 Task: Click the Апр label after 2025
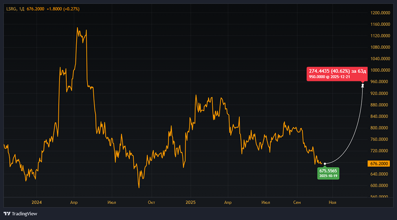click(228, 203)
